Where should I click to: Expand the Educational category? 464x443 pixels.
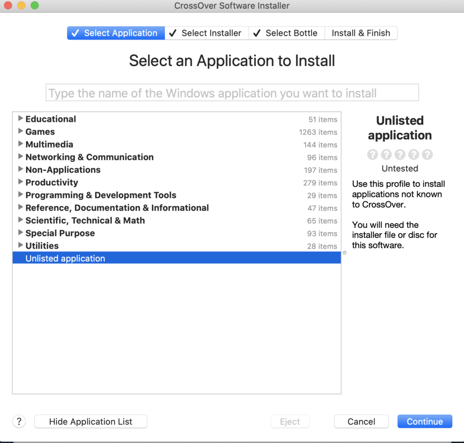point(20,119)
